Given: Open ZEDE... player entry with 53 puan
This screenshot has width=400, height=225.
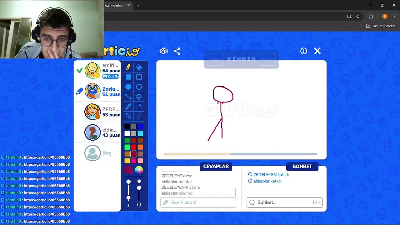Looking at the screenshot, I should tap(97, 112).
